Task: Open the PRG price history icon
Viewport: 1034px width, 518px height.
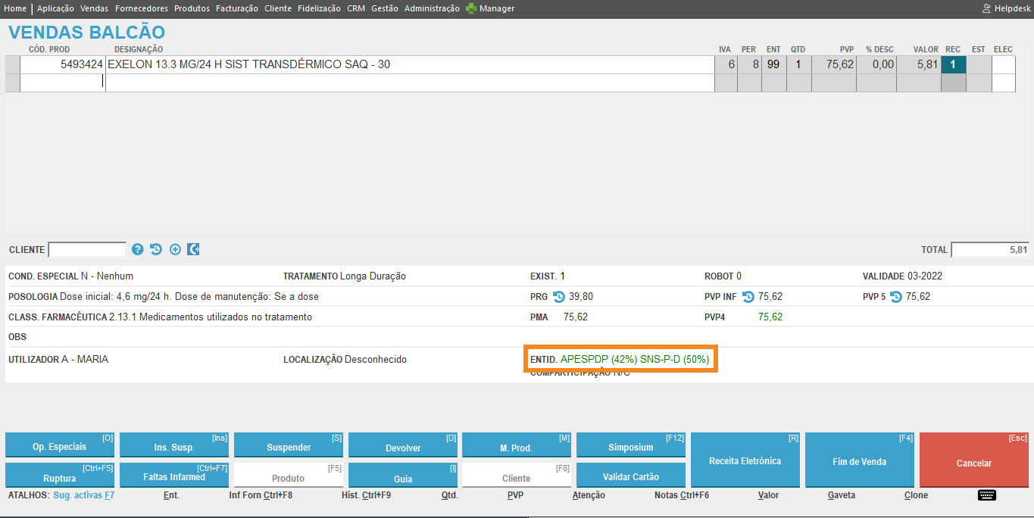Action: pyautogui.click(x=559, y=297)
